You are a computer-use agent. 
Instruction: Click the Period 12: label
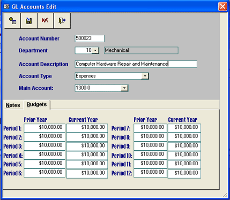122,173
